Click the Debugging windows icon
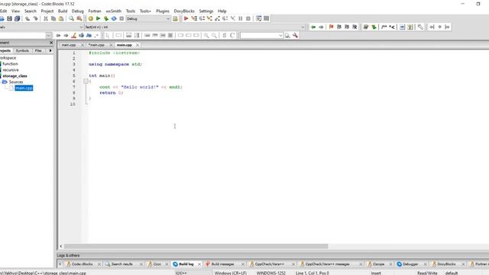 258,18
